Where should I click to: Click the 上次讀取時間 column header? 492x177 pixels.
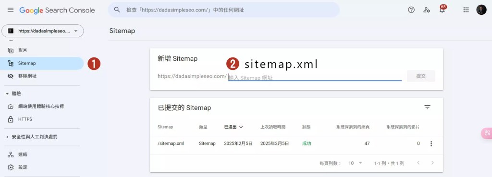273,127
